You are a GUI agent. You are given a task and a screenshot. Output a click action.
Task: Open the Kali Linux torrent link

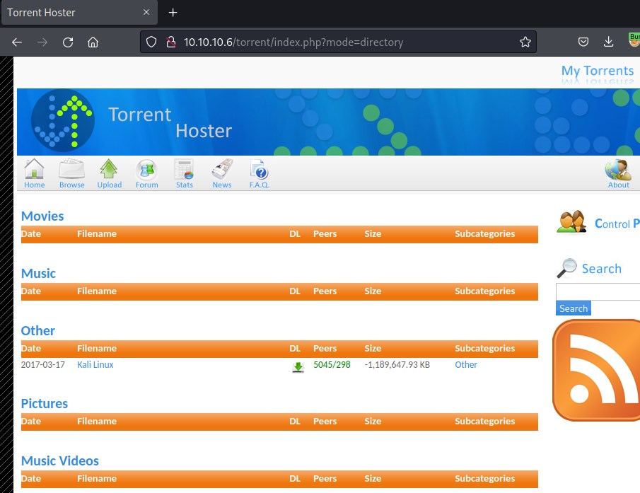[x=95, y=365]
